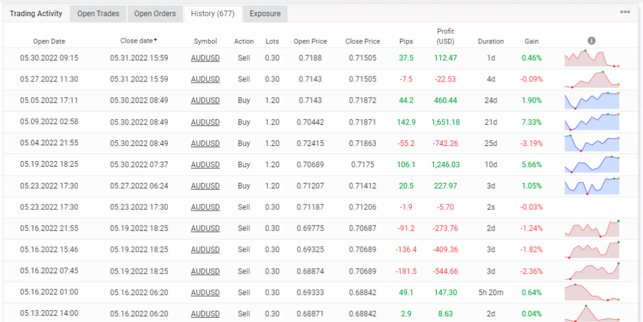Viewport: 643px width, 322px height.
Task: Click the 1.90% gain value
Action: [531, 101]
